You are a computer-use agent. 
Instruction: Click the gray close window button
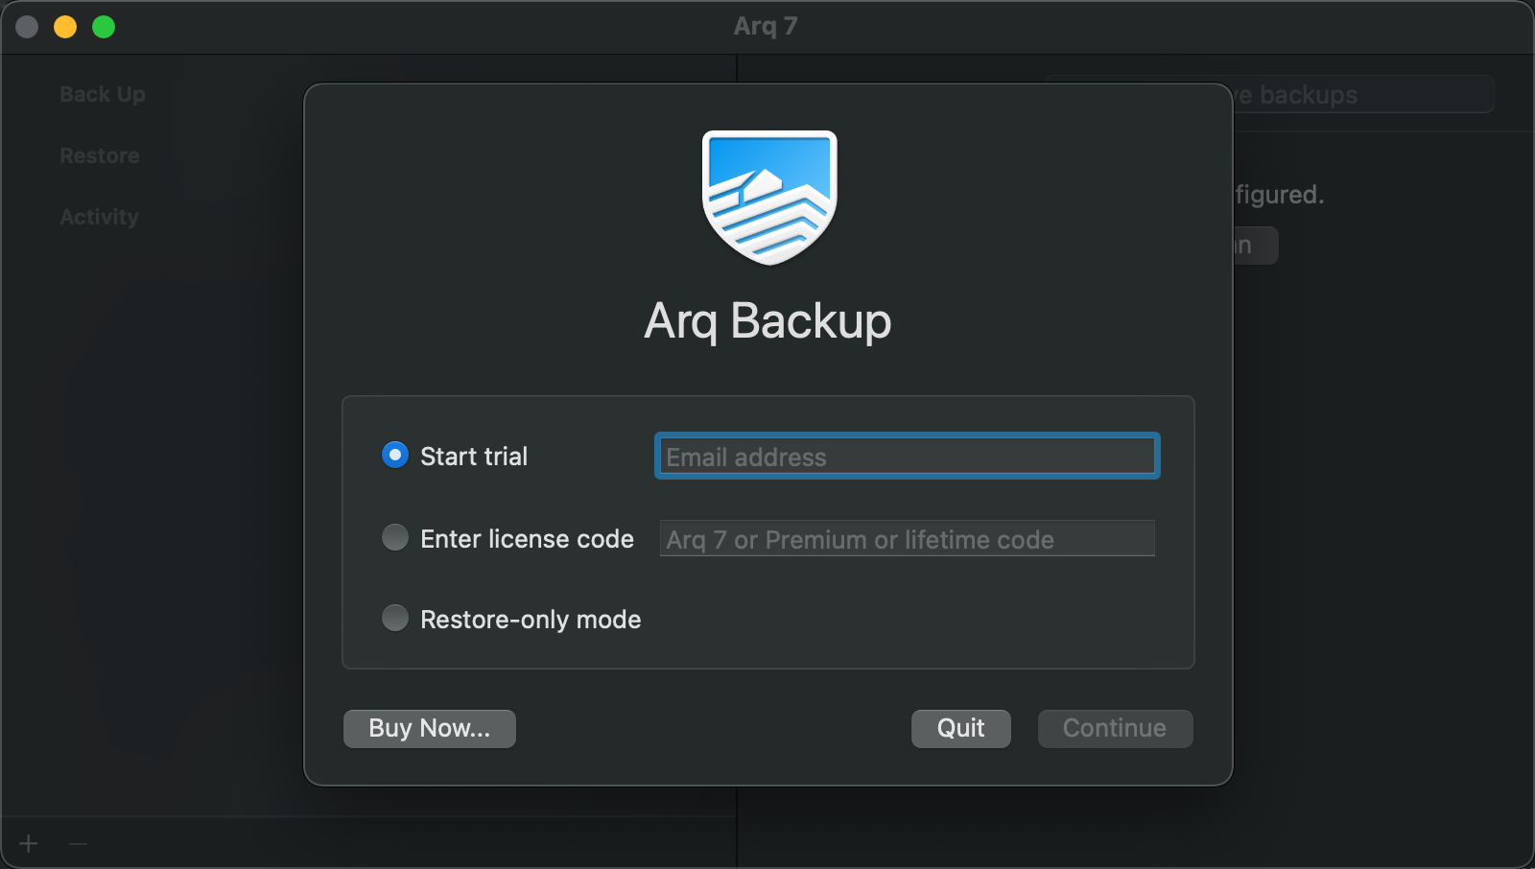pos(27,27)
